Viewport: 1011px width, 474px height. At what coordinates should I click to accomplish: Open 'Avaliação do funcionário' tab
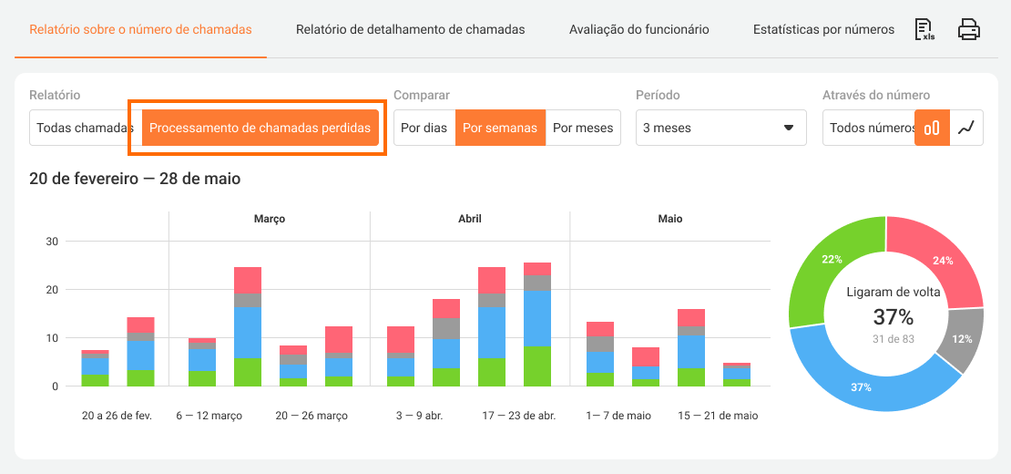tap(638, 29)
